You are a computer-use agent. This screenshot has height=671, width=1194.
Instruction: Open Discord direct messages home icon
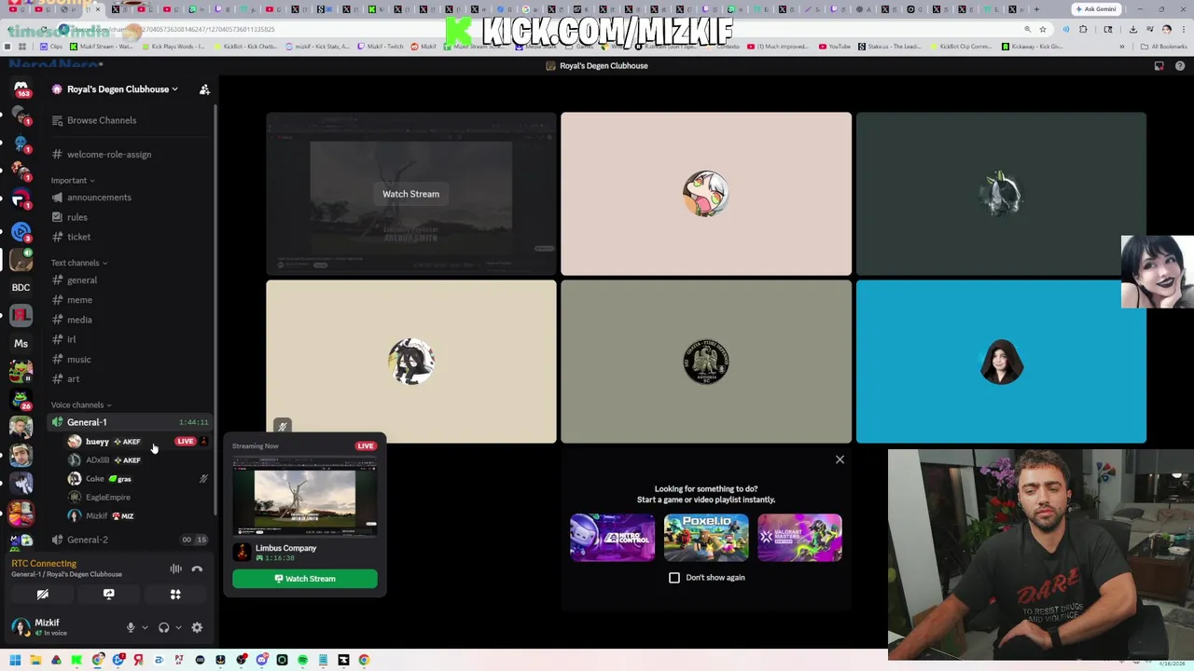click(x=21, y=89)
